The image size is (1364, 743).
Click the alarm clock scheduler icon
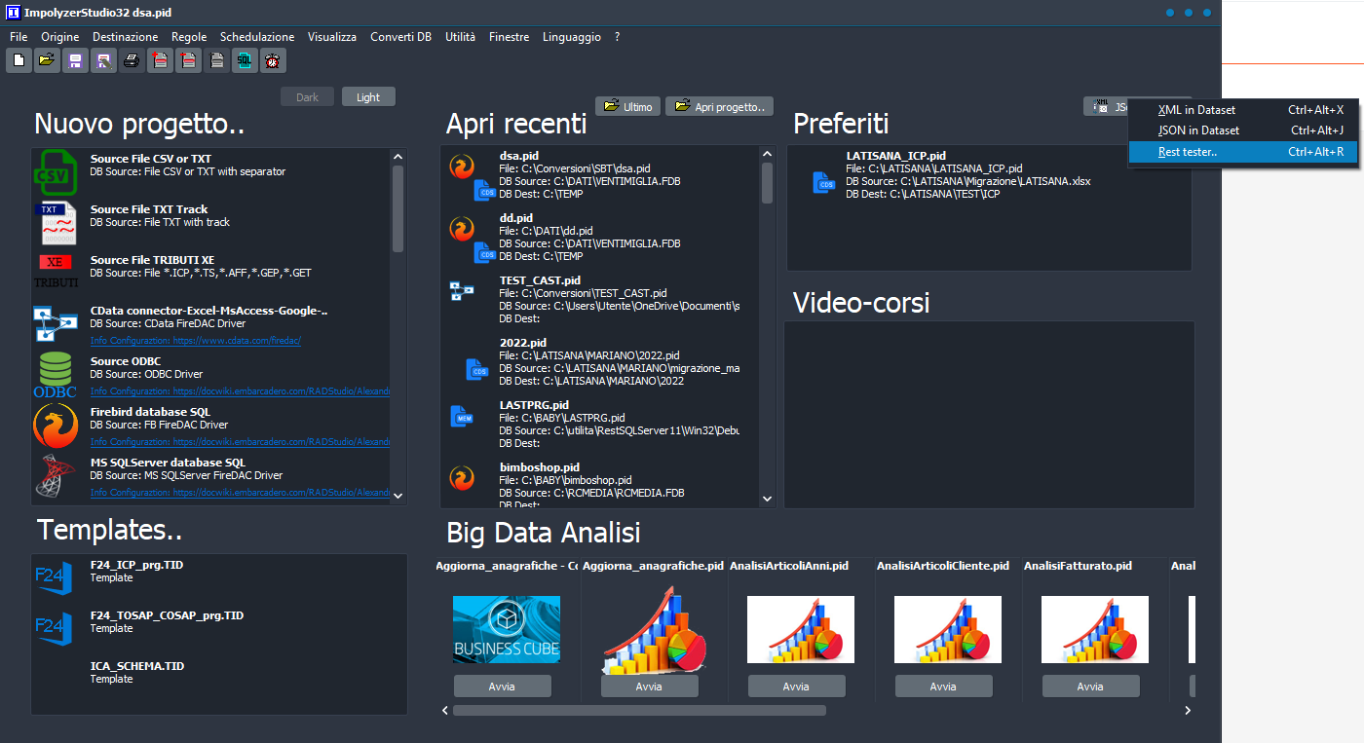[273, 60]
